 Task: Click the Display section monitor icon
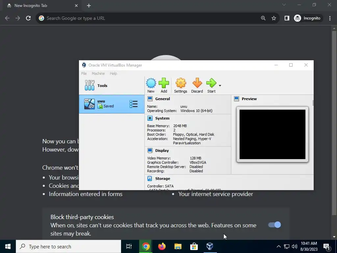click(x=150, y=150)
